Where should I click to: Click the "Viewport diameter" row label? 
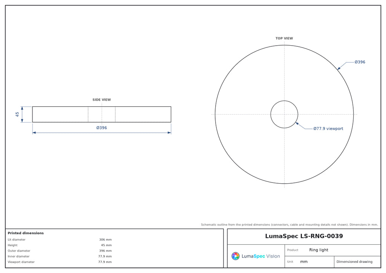click(21, 262)
